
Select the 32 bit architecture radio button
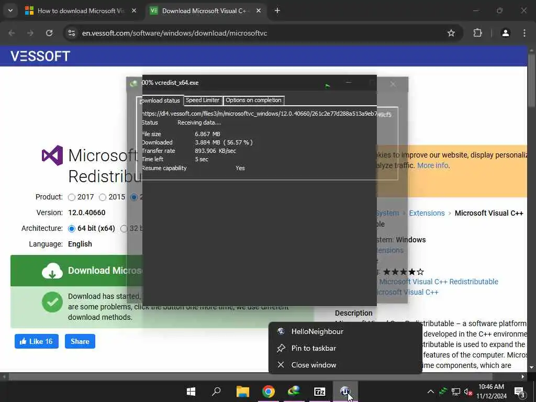pyautogui.click(x=124, y=229)
